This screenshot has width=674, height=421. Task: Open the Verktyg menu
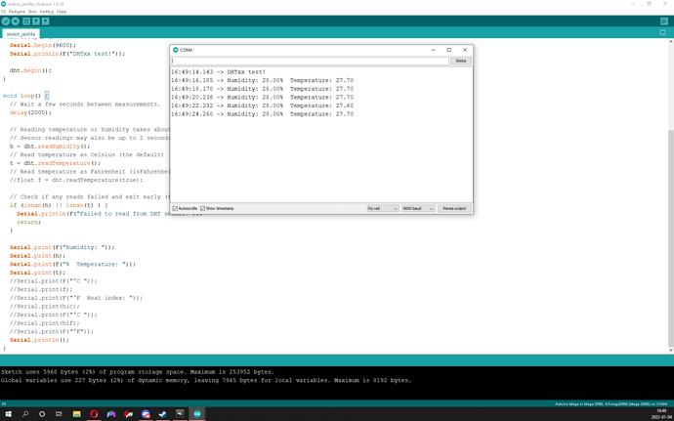tap(47, 12)
